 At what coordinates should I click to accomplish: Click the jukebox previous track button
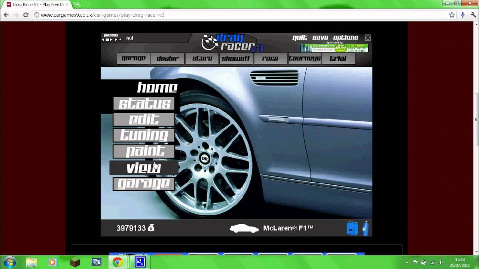(x=104, y=40)
